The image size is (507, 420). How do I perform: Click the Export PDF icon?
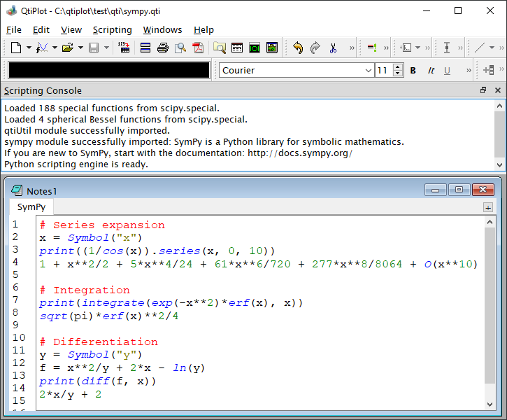pyautogui.click(x=198, y=48)
